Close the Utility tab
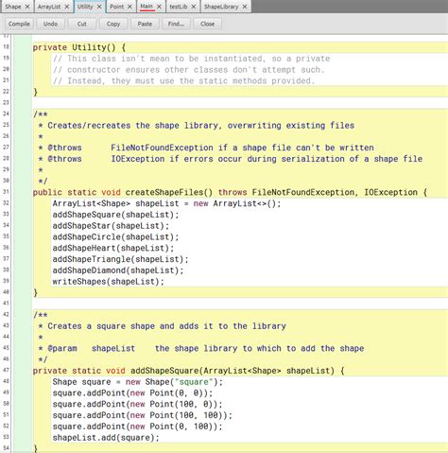Screen dimensions: 448x453 pyautogui.click(x=99, y=7)
